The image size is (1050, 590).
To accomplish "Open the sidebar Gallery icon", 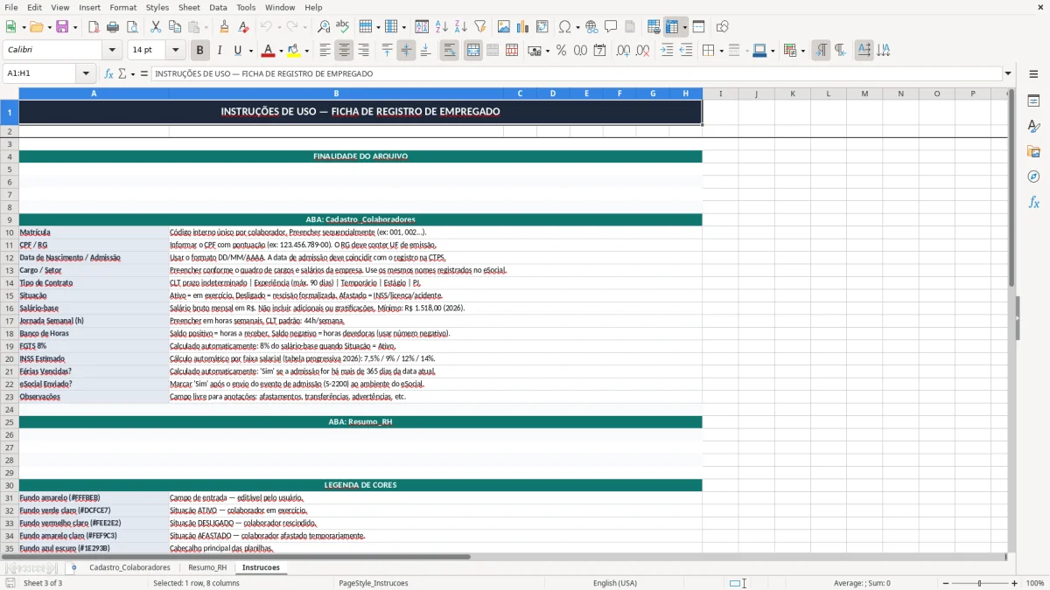I will point(1033,151).
